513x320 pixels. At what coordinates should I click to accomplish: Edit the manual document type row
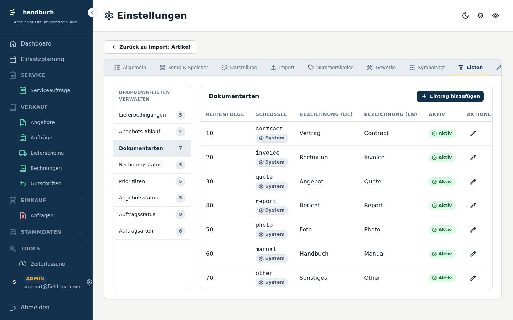pyautogui.click(x=473, y=254)
